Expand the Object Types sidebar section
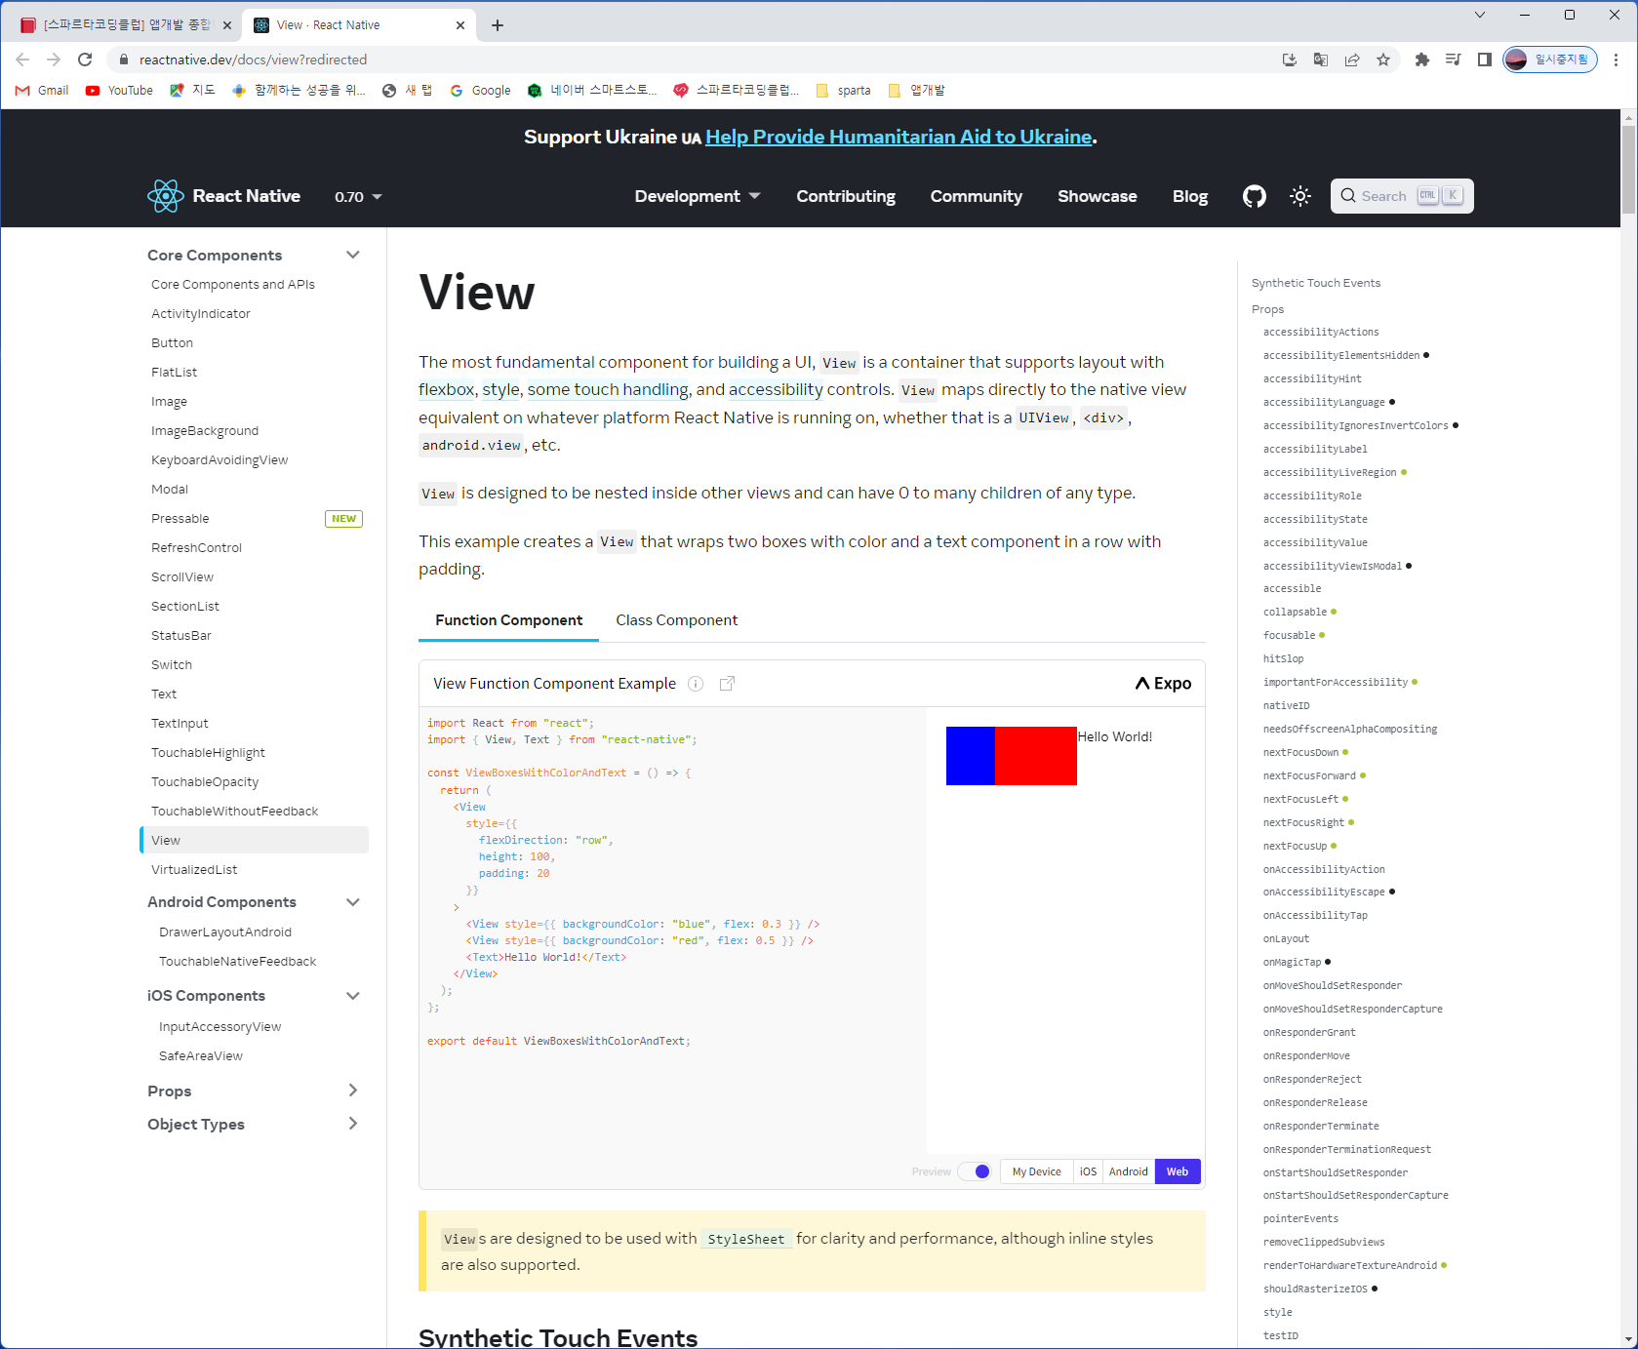1638x1349 pixels. pos(353,1124)
